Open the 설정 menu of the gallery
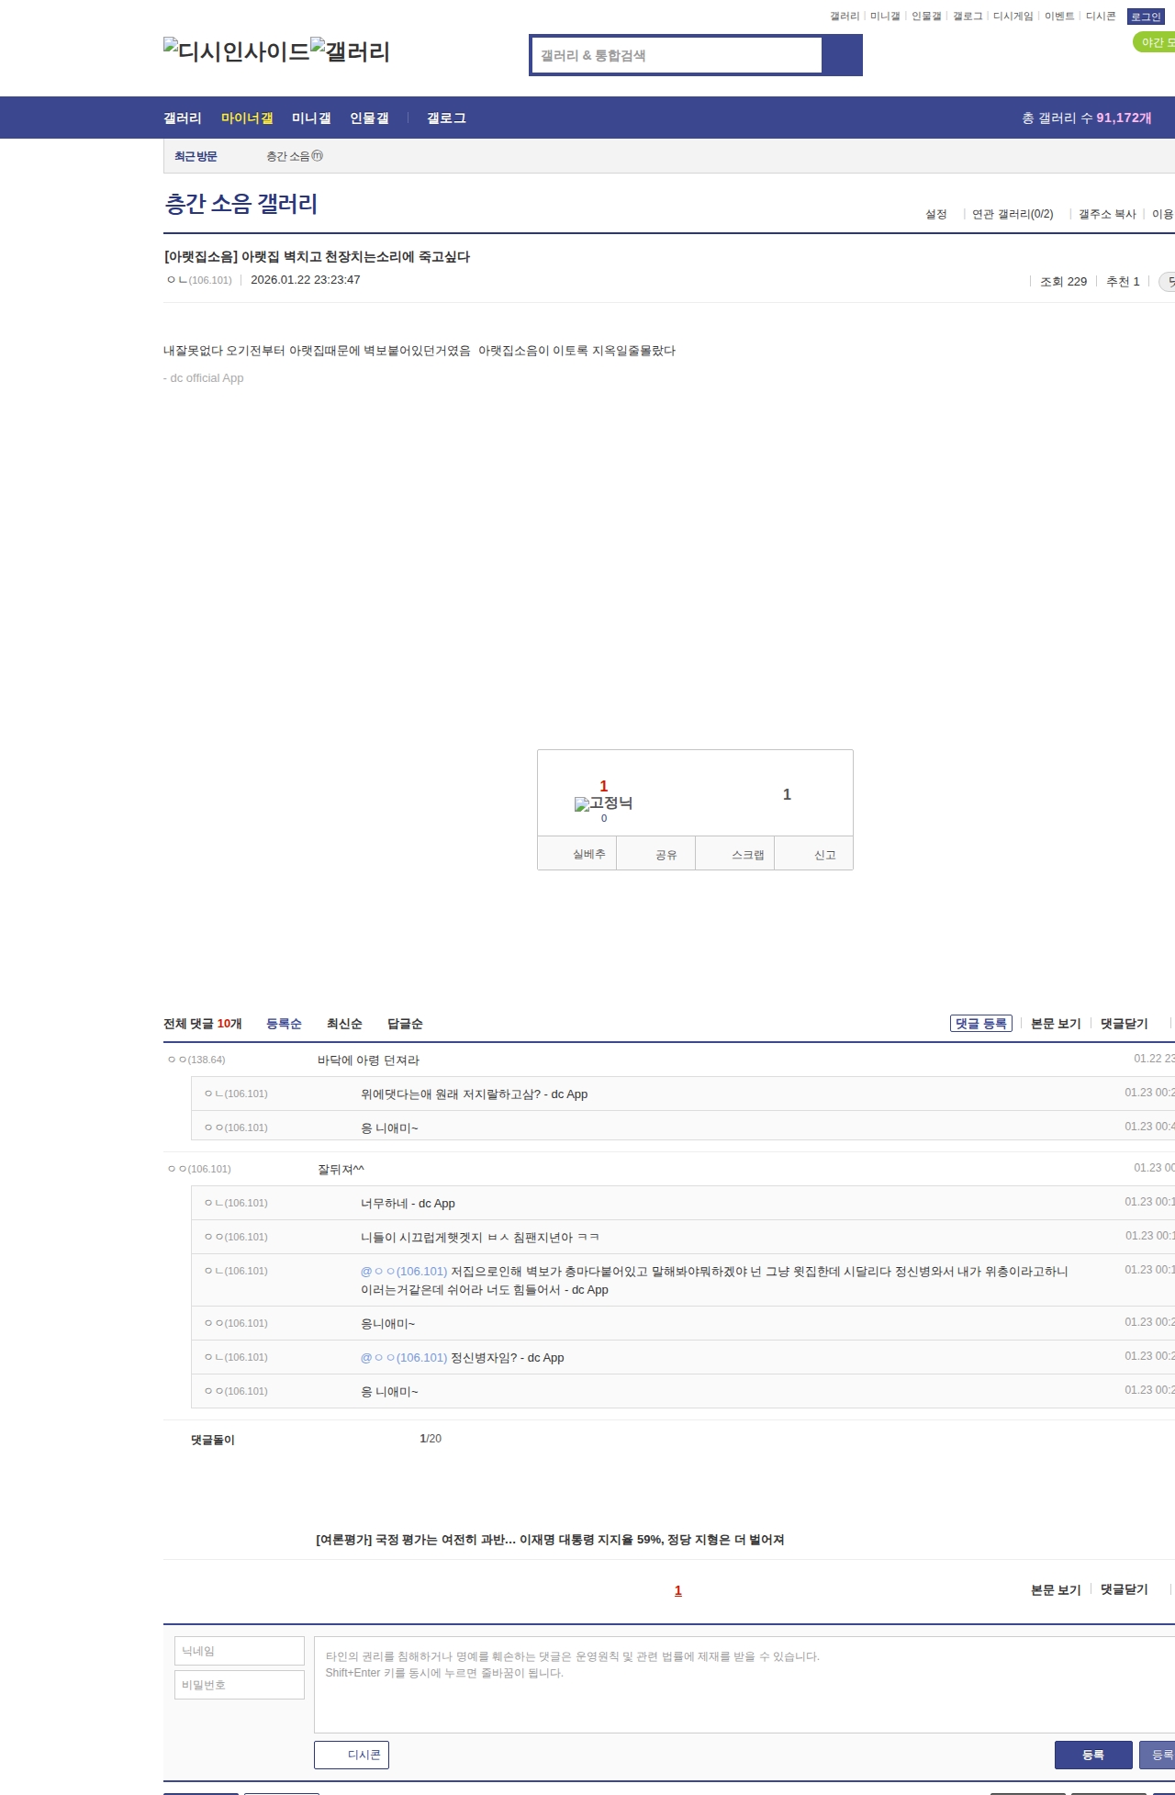Screen dimensions: 1175x1795 [936, 214]
